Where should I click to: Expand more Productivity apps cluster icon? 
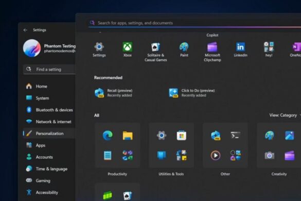(x=128, y=156)
